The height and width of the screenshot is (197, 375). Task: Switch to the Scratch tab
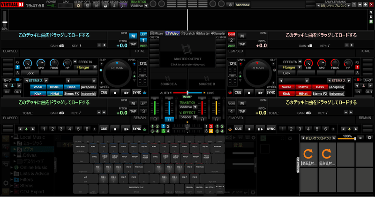[188, 33]
